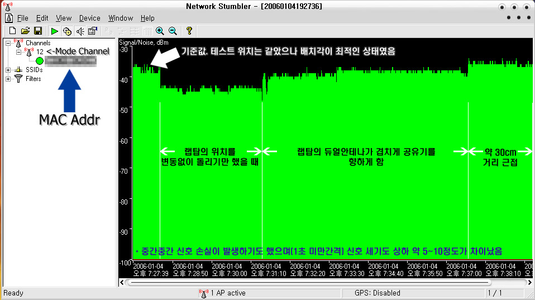Click the title bar antenna app icon
The height and width of the screenshot is (300, 535).
[x=7, y=6]
